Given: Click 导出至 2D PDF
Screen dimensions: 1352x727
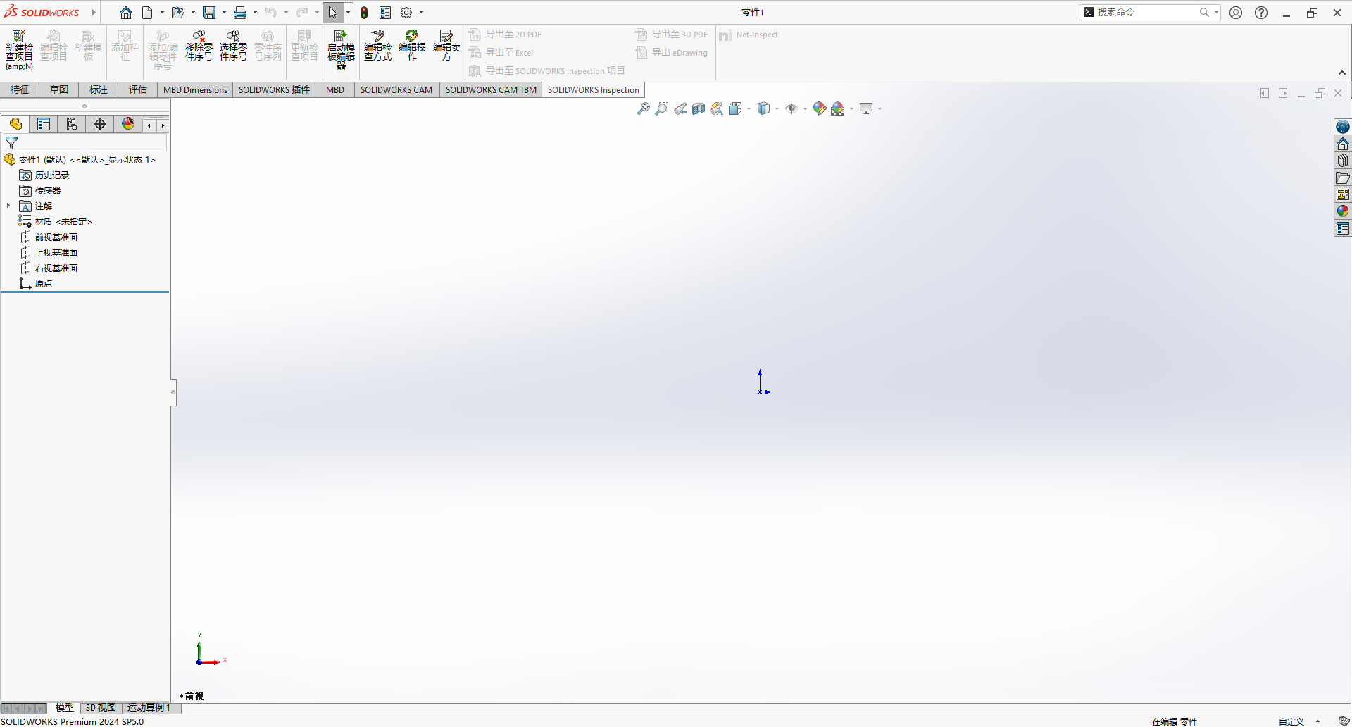Looking at the screenshot, I should click(513, 34).
